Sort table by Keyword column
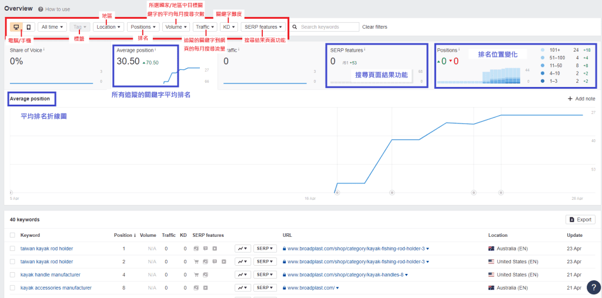This screenshot has width=602, height=298. [30, 235]
